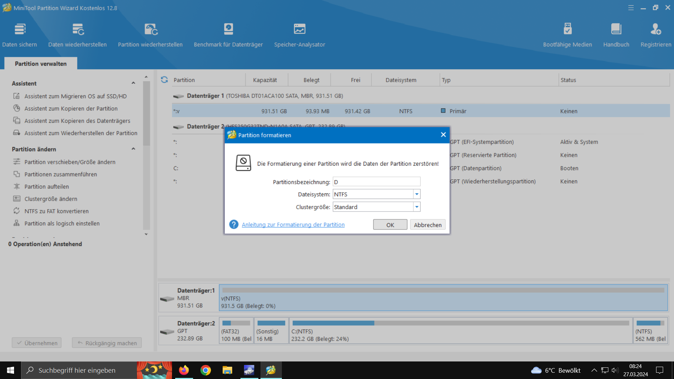Select the Partition verwalten tab
Screen dimensions: 674x379
41,64
